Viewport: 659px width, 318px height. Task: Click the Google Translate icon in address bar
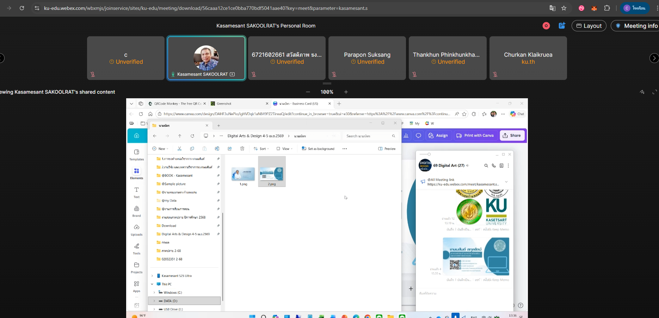[552, 8]
